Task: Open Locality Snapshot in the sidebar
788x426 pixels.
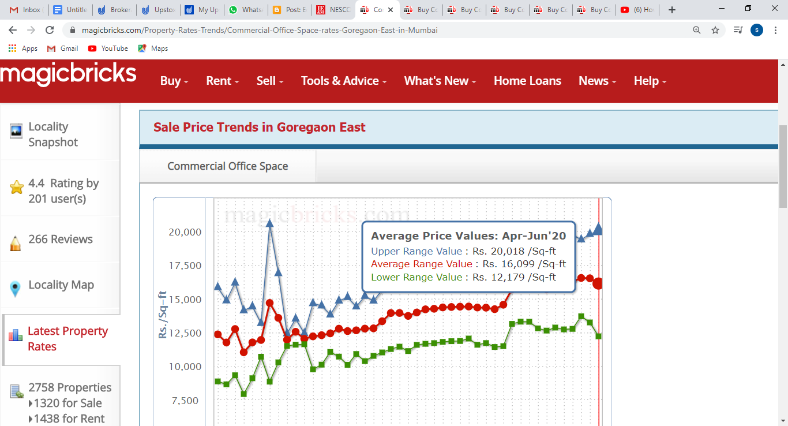Action: pyautogui.click(x=53, y=134)
